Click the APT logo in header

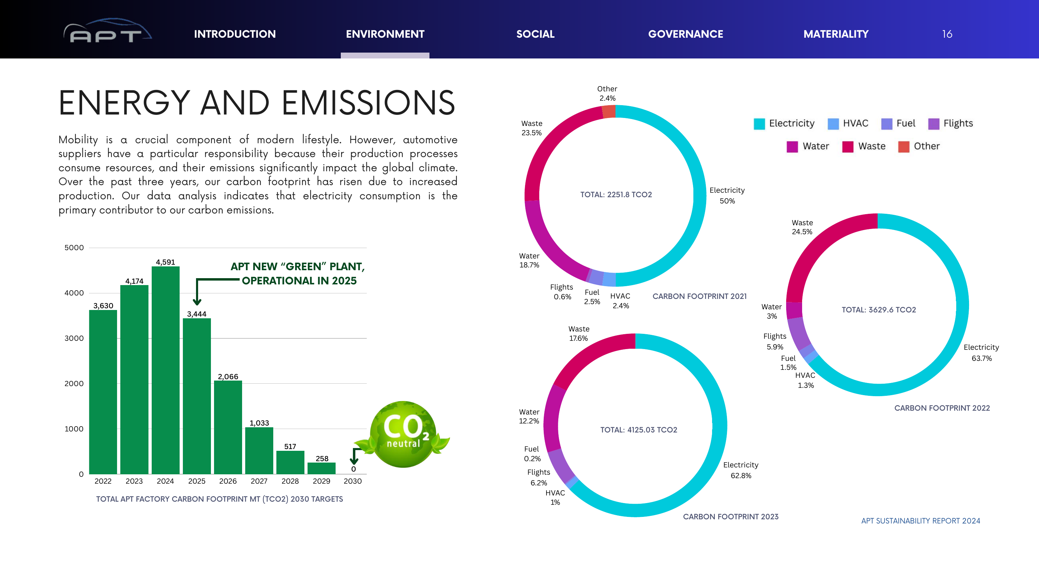[107, 31]
